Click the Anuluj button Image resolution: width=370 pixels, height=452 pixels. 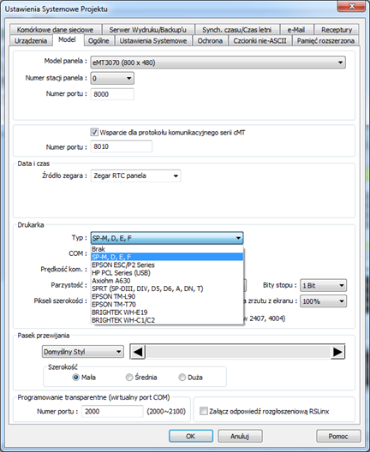pyautogui.click(x=240, y=436)
